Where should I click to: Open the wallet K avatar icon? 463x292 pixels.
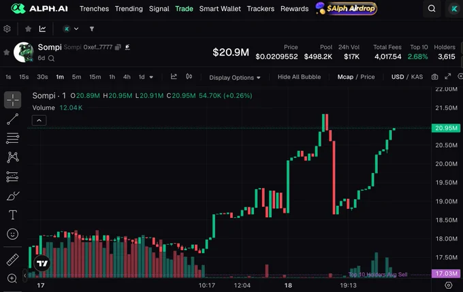(454, 9)
